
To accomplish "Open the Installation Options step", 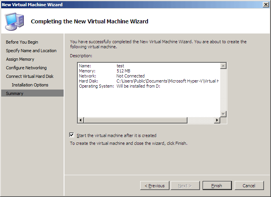I will [x=30, y=85].
